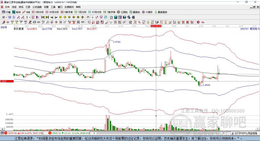Click the red 2.9697 price tag

pos(7,81)
